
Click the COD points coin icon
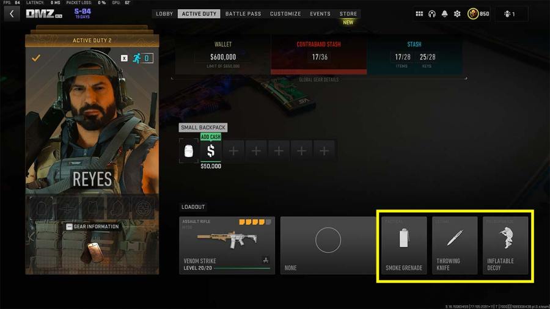point(472,13)
